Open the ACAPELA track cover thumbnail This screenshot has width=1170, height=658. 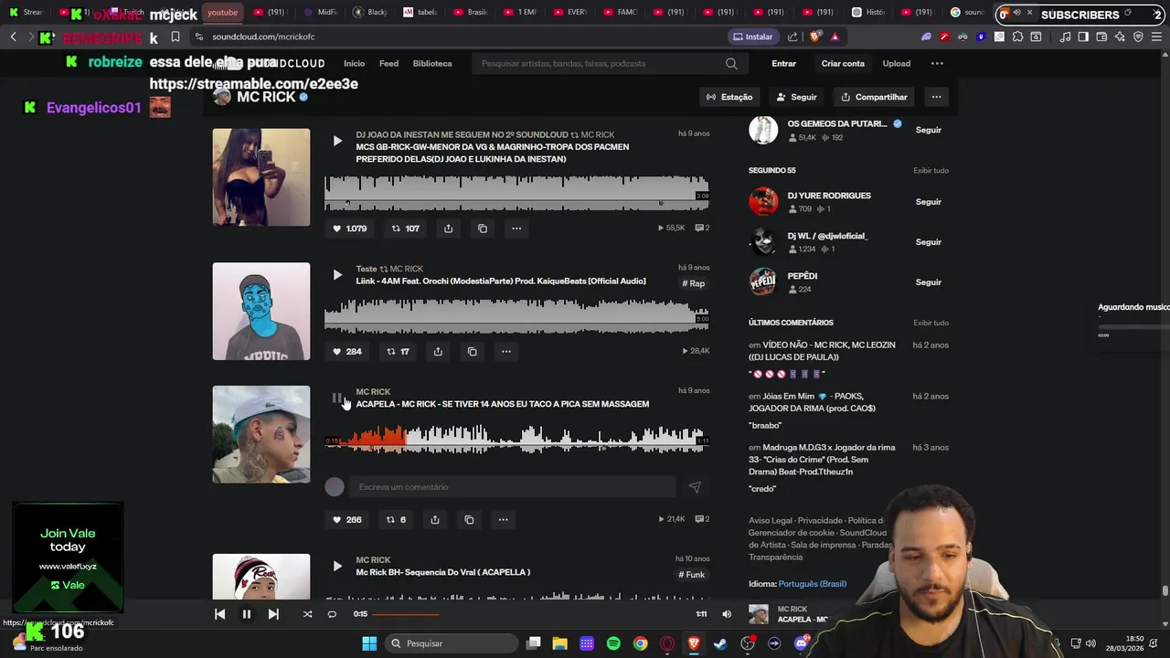261,434
